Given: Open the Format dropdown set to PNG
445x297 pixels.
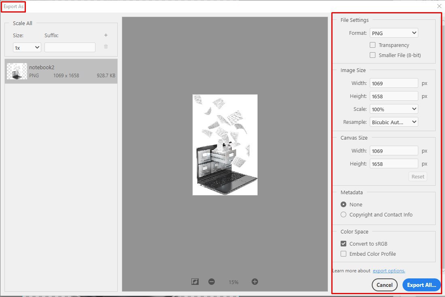Looking at the screenshot, I should (394, 33).
